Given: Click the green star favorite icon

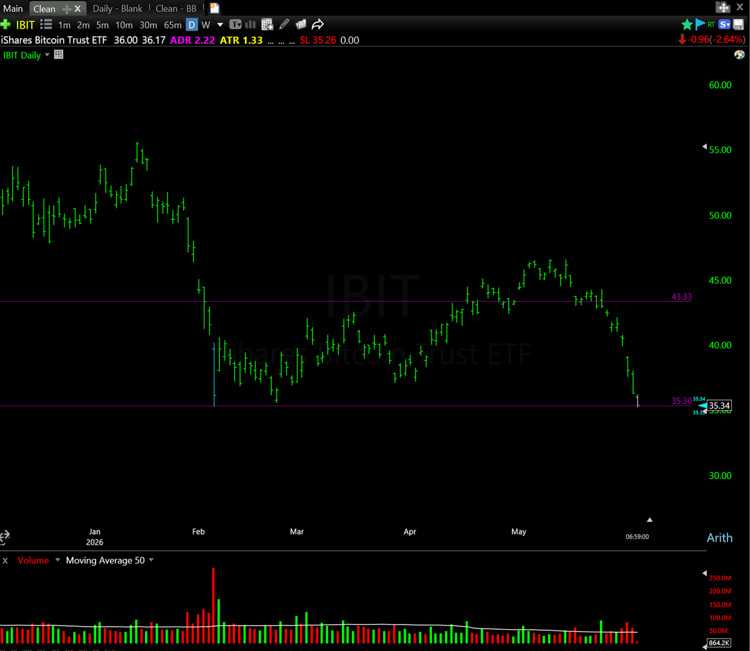Looking at the screenshot, I should click(687, 24).
